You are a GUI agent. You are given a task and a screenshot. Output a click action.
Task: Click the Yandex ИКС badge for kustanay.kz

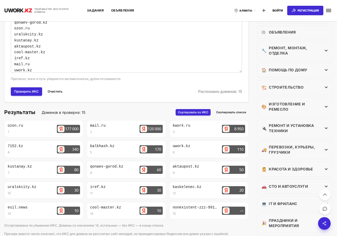(68, 170)
